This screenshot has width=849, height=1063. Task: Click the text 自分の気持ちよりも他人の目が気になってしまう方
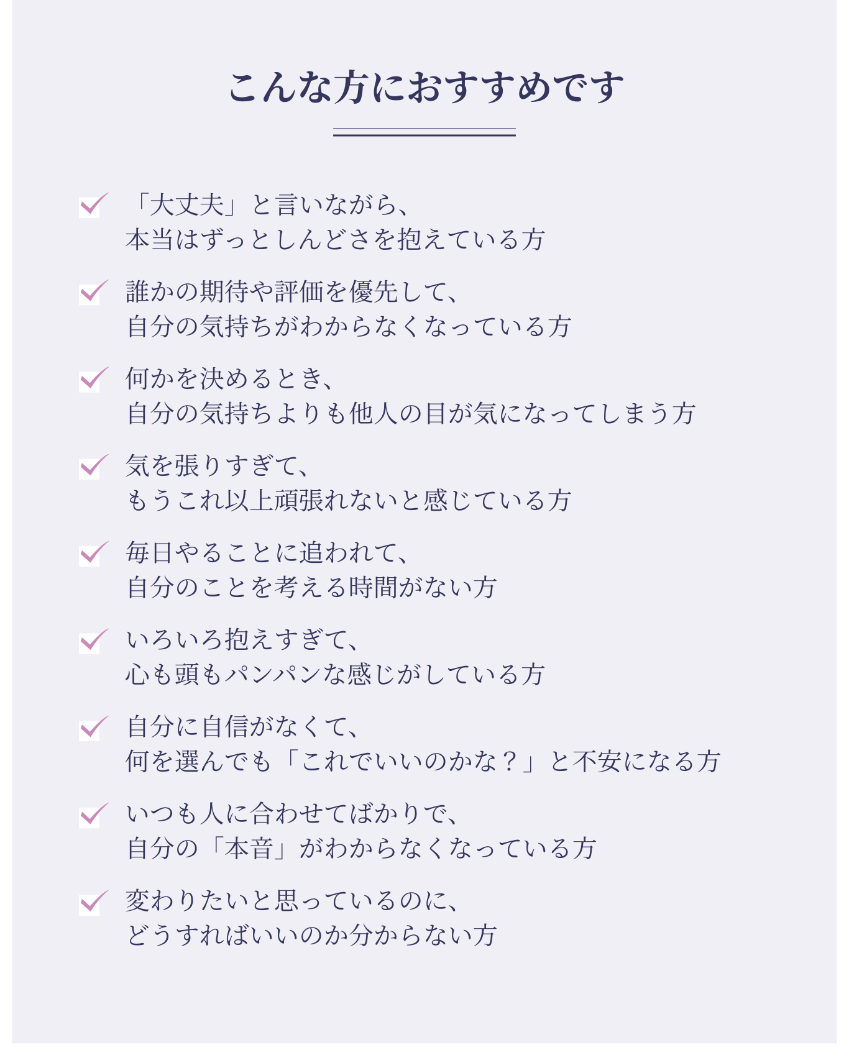[x=411, y=414]
